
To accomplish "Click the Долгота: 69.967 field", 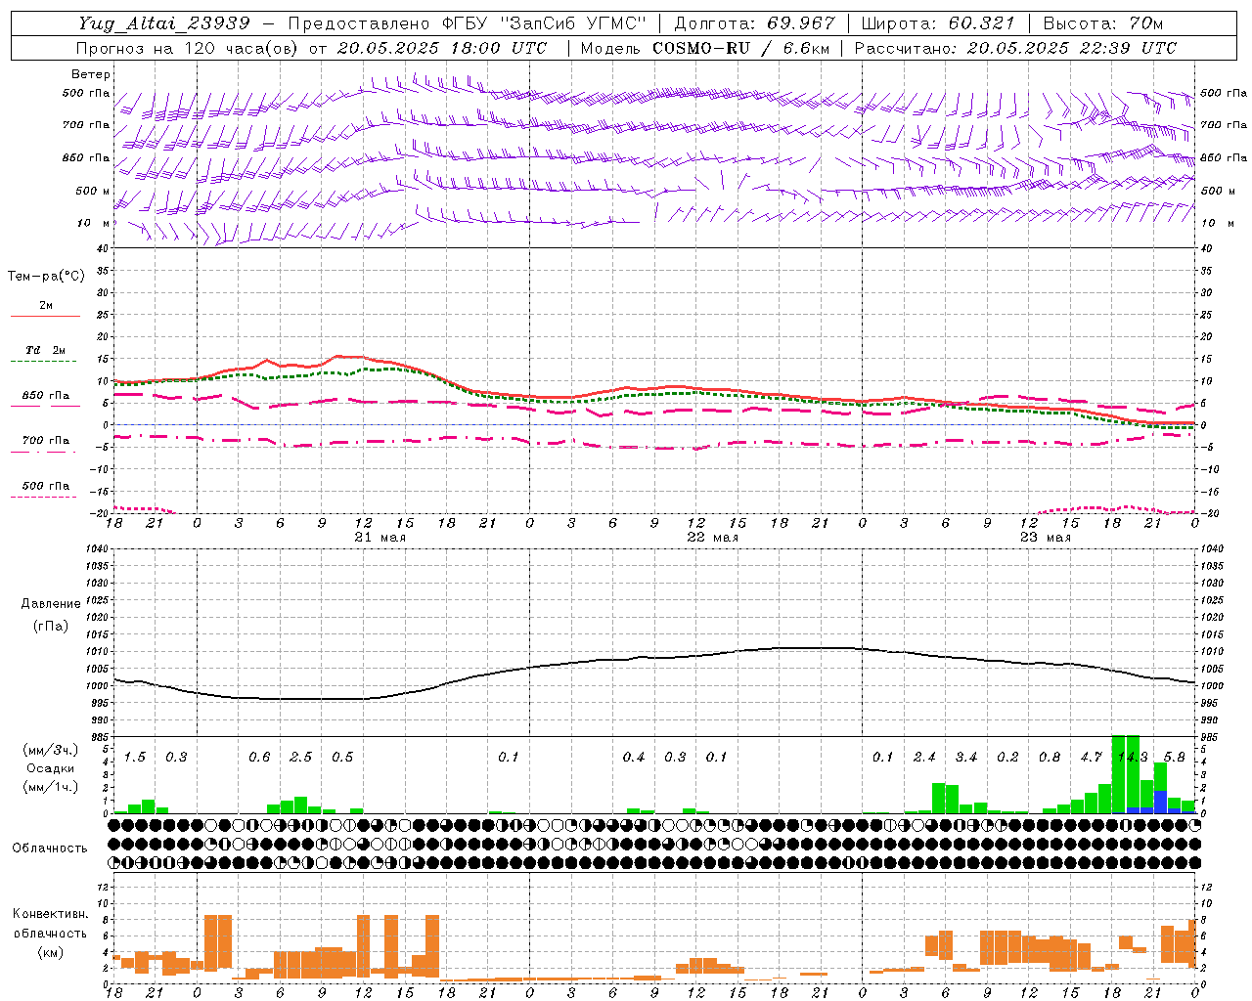I will (x=754, y=23).
